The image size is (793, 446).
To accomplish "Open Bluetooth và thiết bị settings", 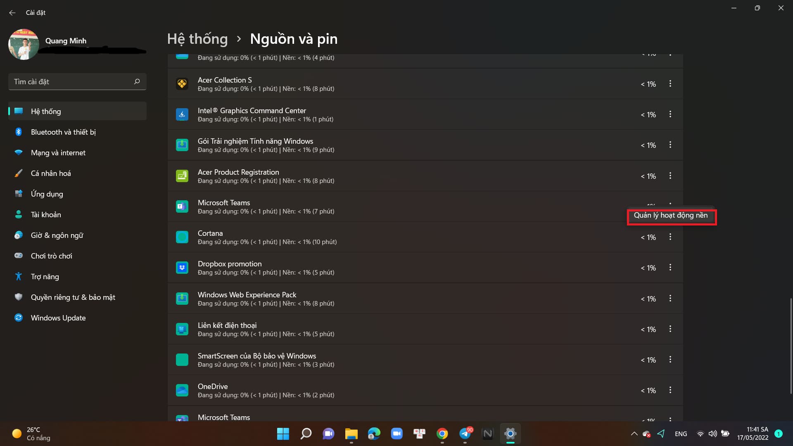I will pyautogui.click(x=77, y=132).
